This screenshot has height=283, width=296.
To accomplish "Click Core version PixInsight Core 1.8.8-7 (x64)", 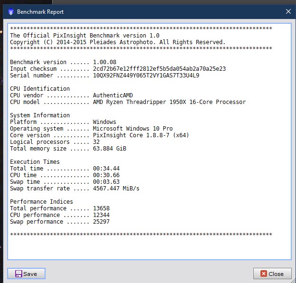I will coord(141,135).
